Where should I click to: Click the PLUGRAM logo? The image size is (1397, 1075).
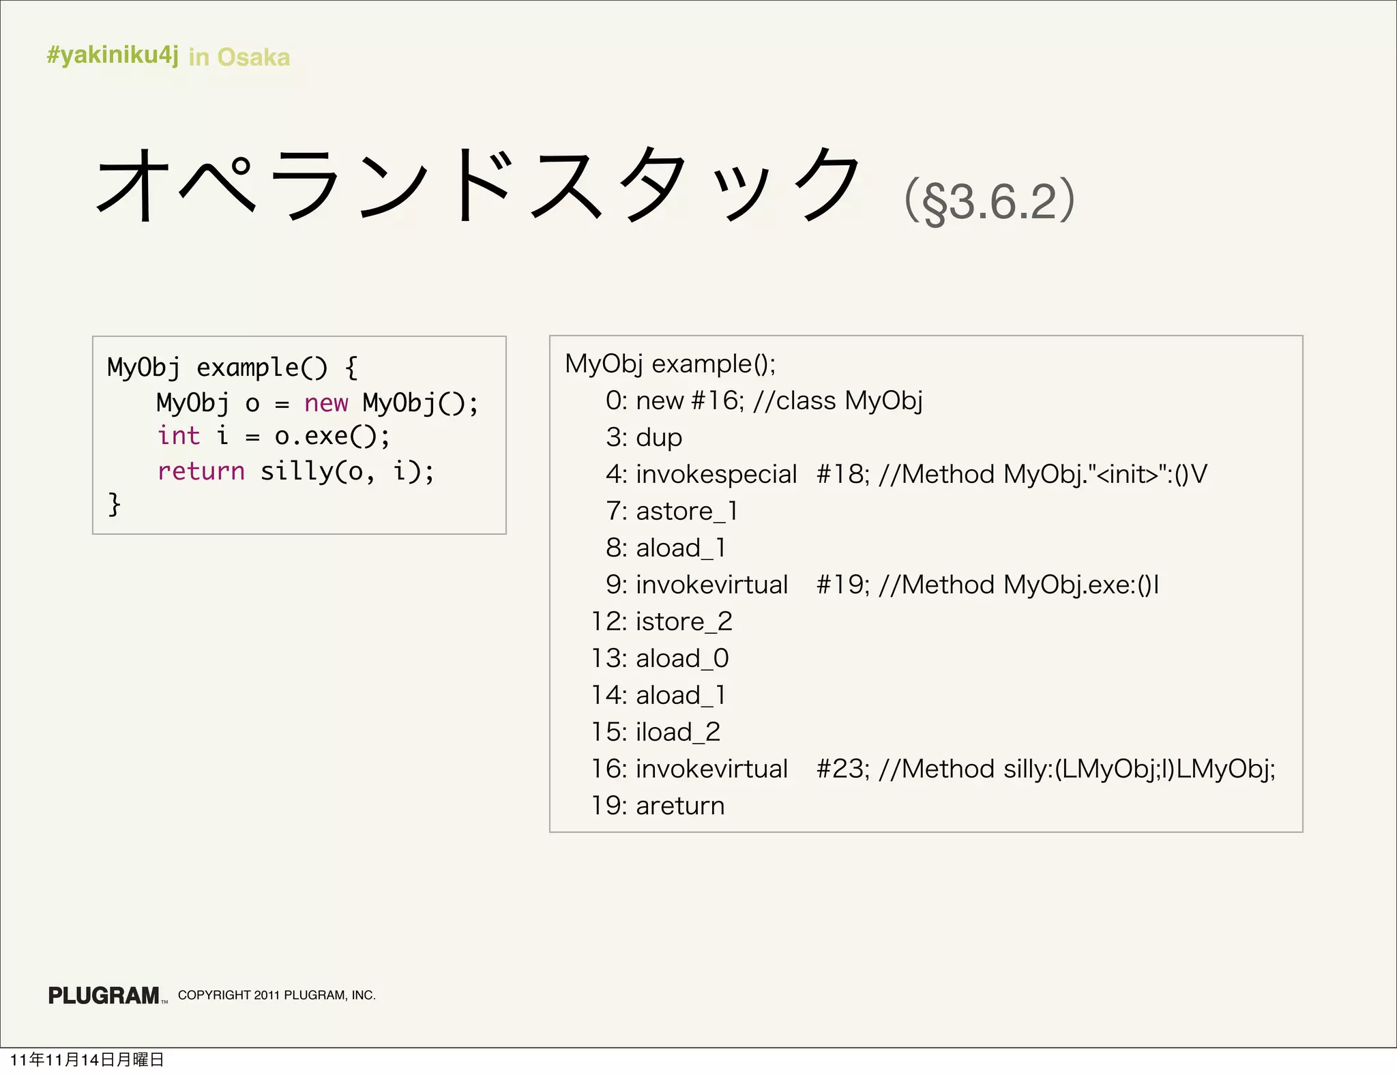pyautogui.click(x=107, y=995)
